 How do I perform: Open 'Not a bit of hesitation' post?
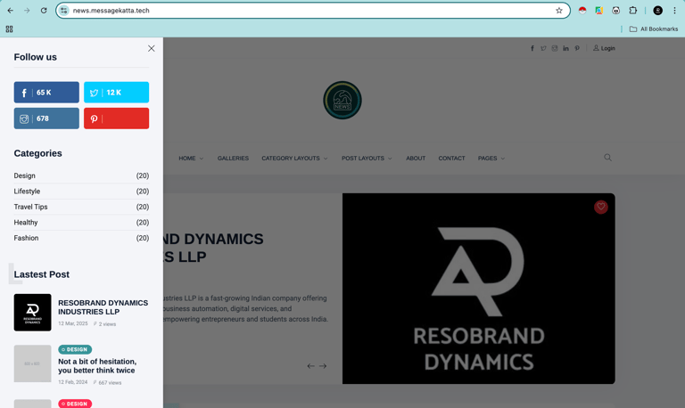click(97, 365)
